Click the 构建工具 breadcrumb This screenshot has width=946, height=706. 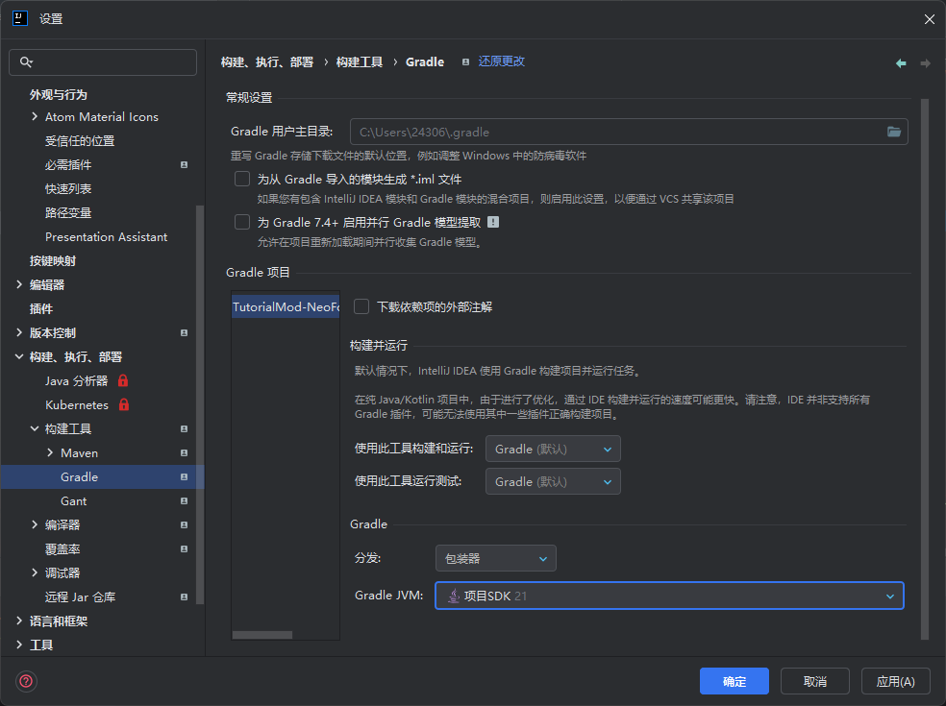point(360,62)
